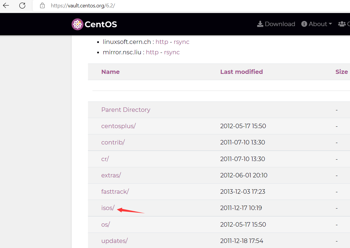Reload the page with refresh icon

(22, 5)
